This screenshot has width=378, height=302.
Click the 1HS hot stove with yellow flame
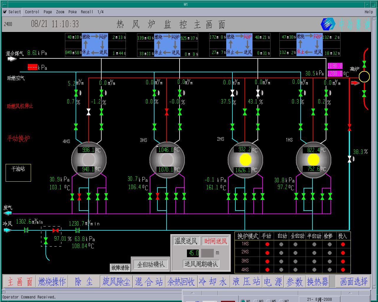point(313,160)
